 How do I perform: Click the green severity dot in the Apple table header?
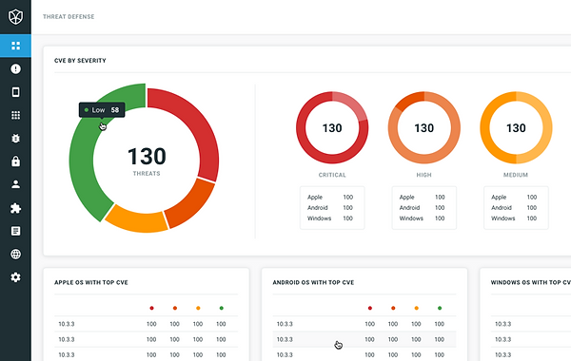coord(221,308)
